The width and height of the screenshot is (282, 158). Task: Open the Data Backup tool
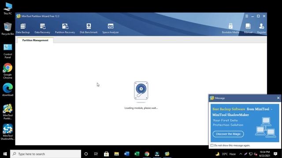pos(23,28)
